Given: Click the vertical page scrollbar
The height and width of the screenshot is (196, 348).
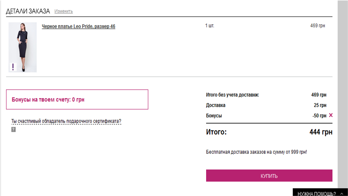Looking at the screenshot, I should pos(342,87).
